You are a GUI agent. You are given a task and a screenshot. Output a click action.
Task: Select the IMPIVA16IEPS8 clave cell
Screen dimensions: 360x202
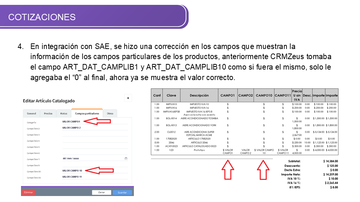[x=171, y=111]
